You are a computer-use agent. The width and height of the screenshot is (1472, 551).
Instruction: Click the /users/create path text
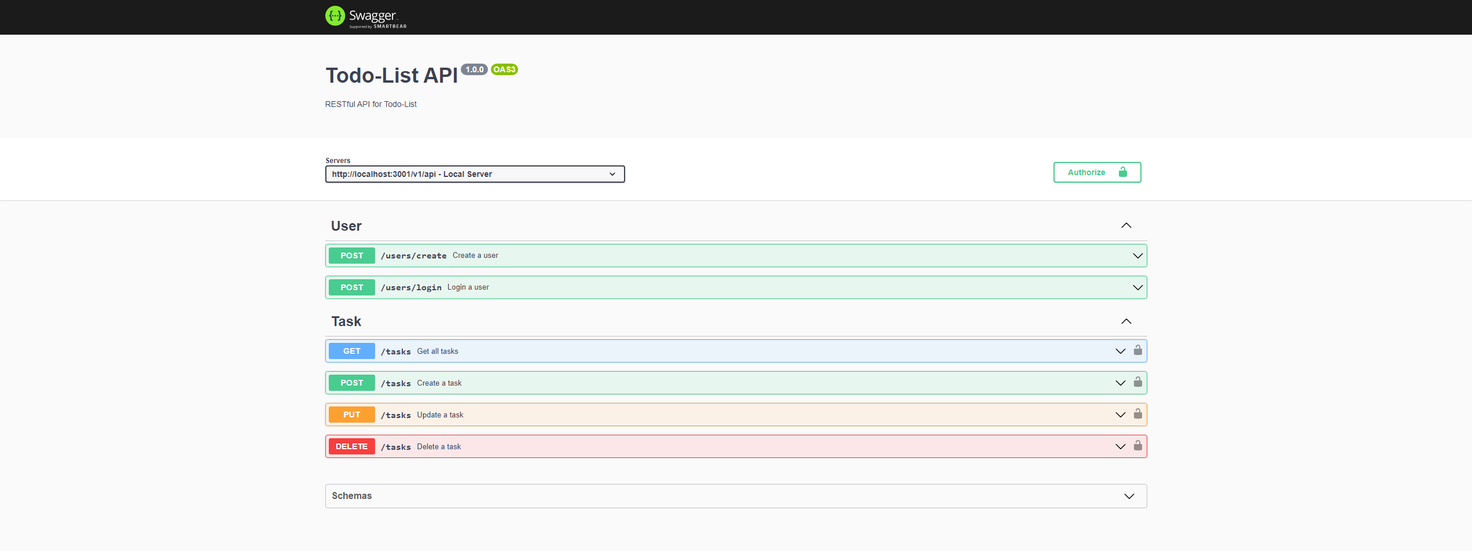413,256
